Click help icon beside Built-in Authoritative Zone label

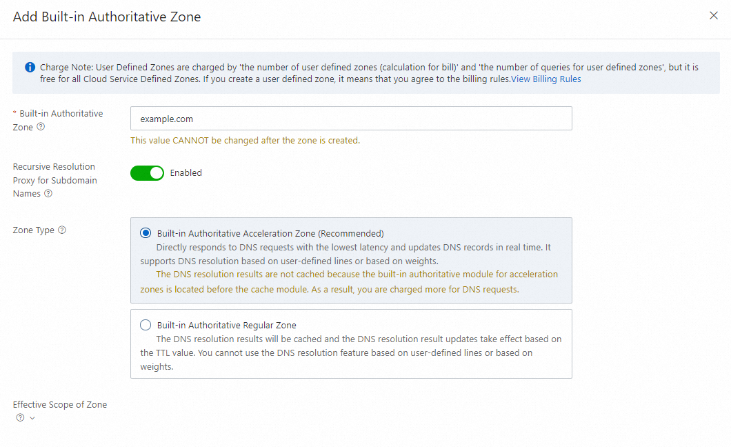tap(41, 127)
